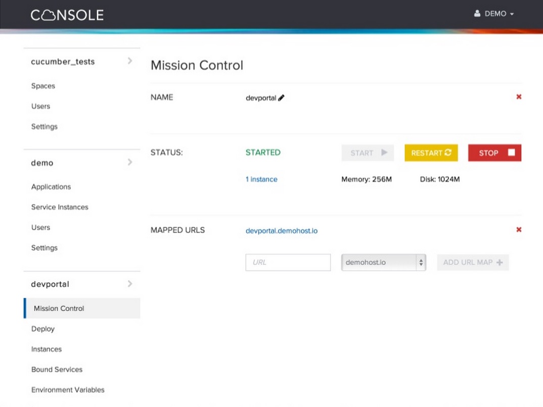Screen dimensions: 543x407
Task: Open Settings under cucumber_tests
Action: 44,126
